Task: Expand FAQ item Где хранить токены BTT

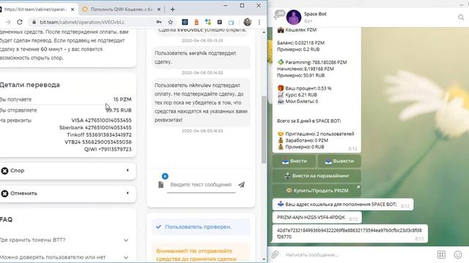Action: pos(64,240)
